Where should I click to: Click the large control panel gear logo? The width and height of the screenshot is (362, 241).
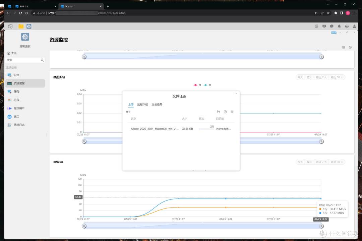tap(25, 37)
